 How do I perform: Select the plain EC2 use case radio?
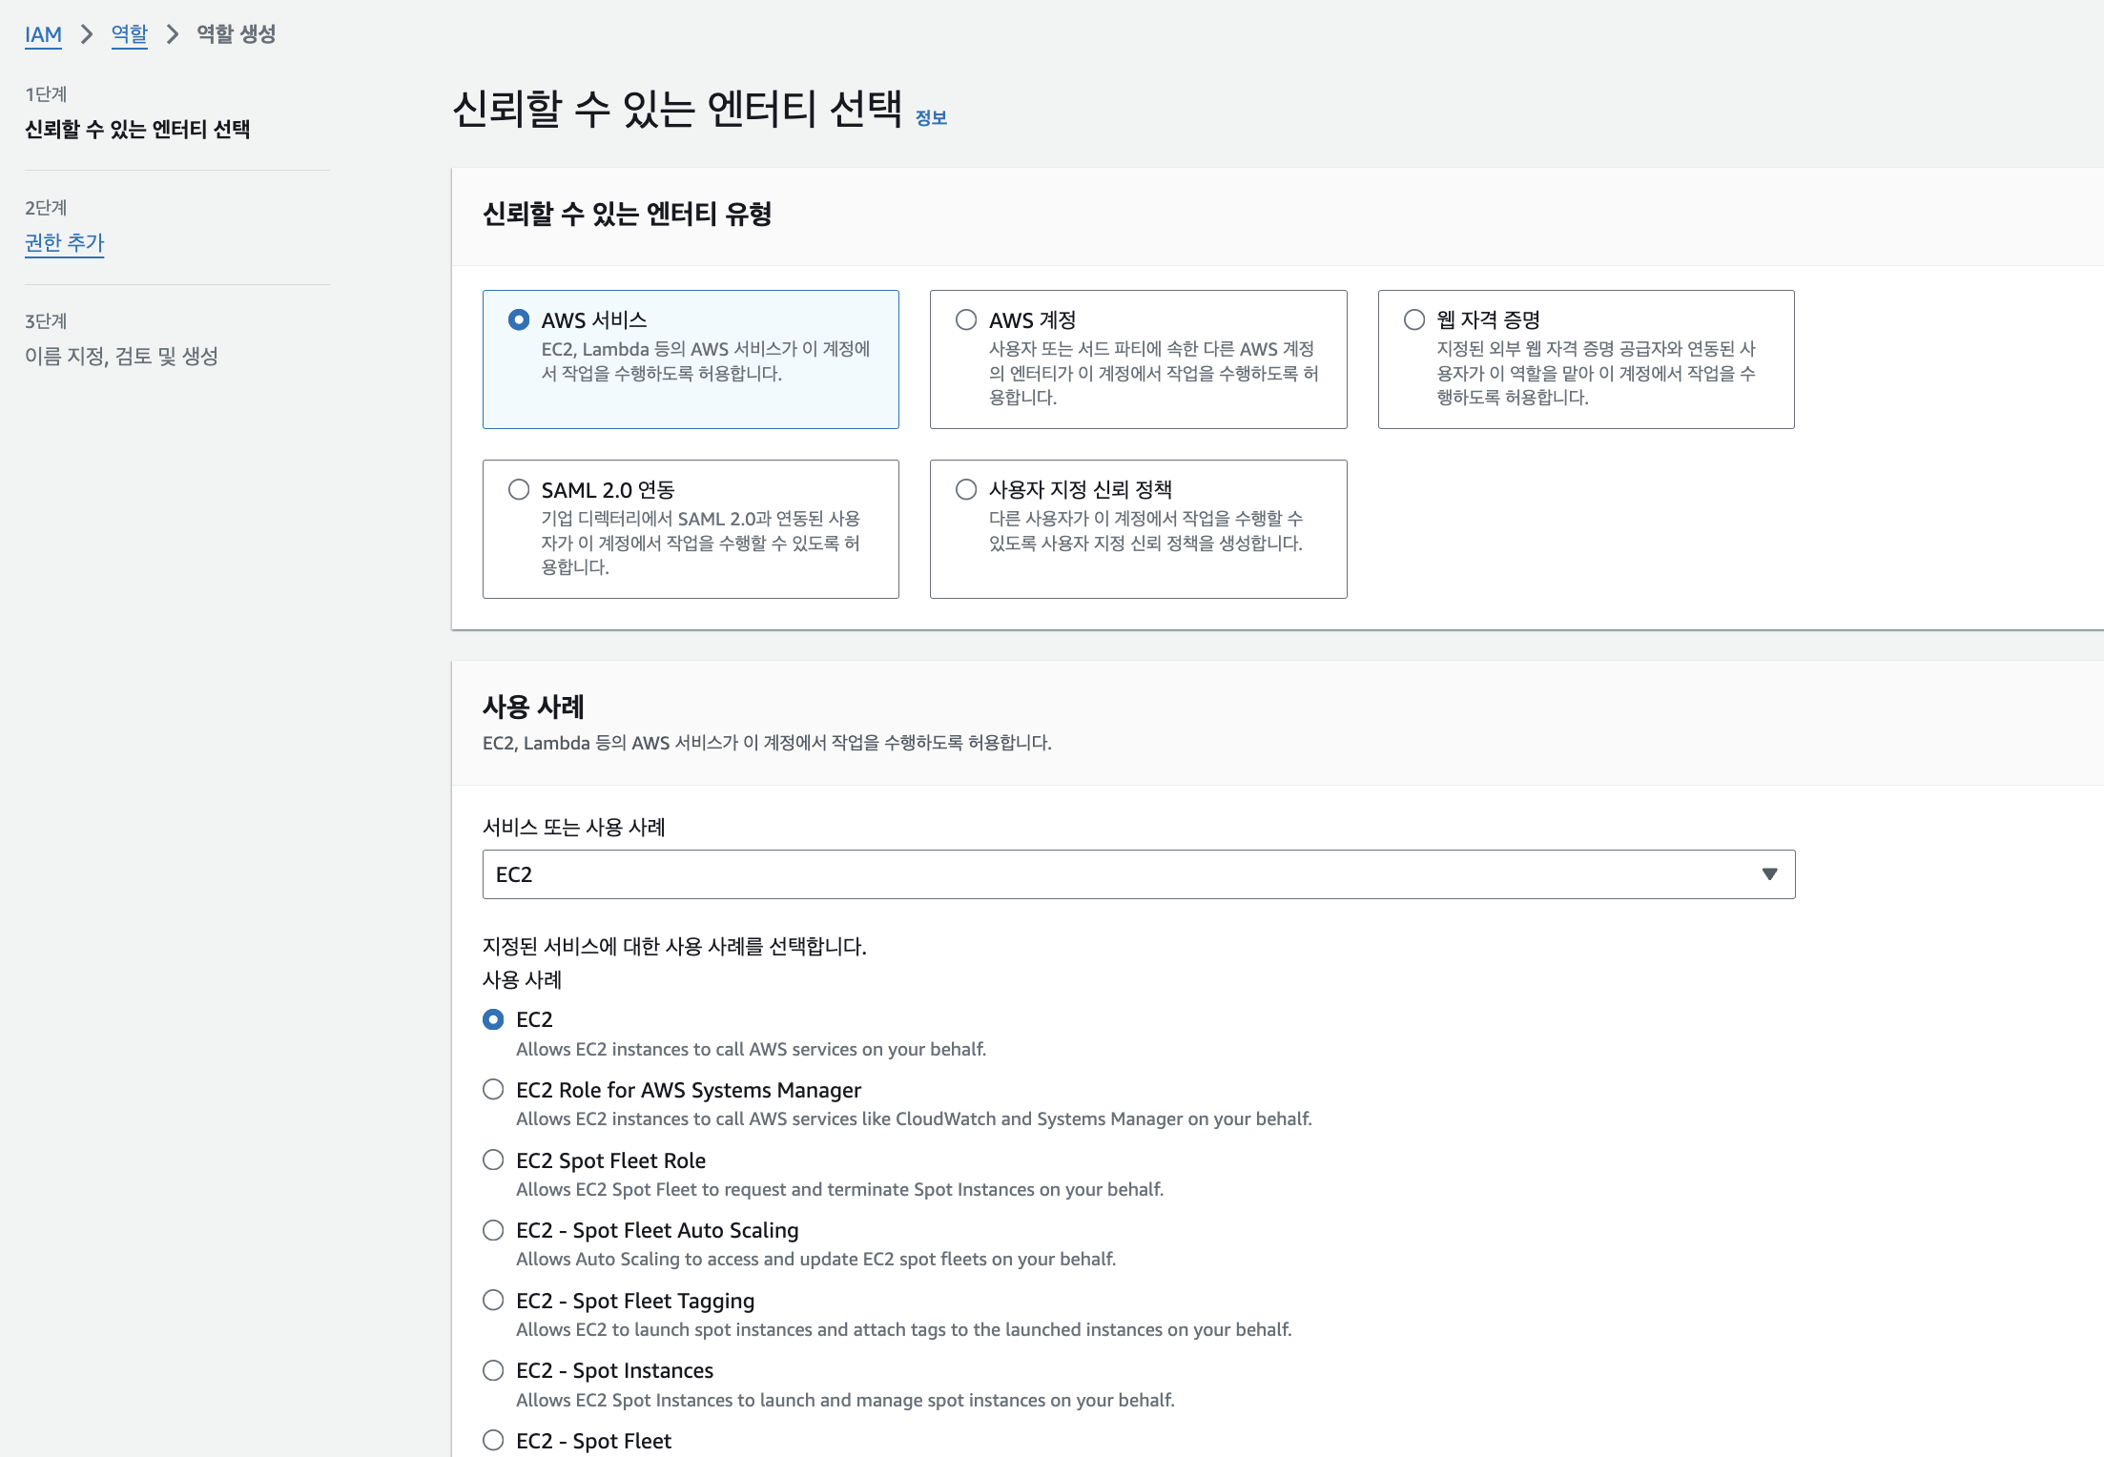[x=493, y=1019]
